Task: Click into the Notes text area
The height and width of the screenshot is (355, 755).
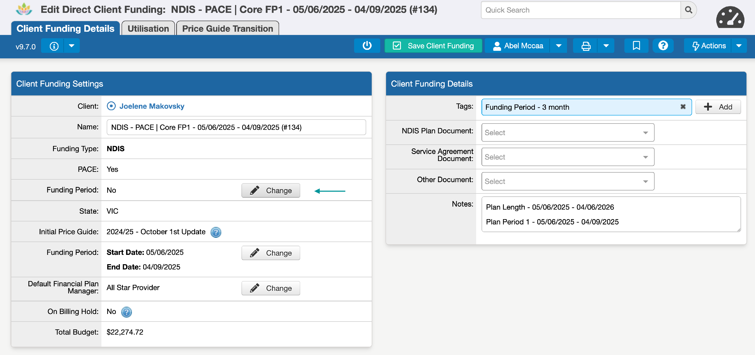Action: pyautogui.click(x=611, y=214)
